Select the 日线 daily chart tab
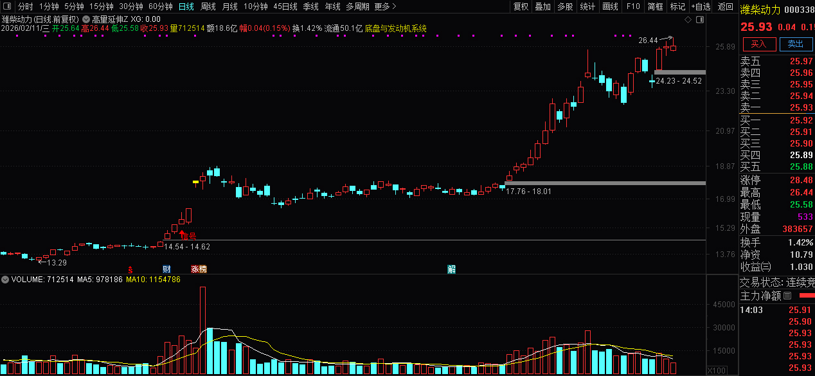This screenshot has width=815, height=376. tap(186, 6)
